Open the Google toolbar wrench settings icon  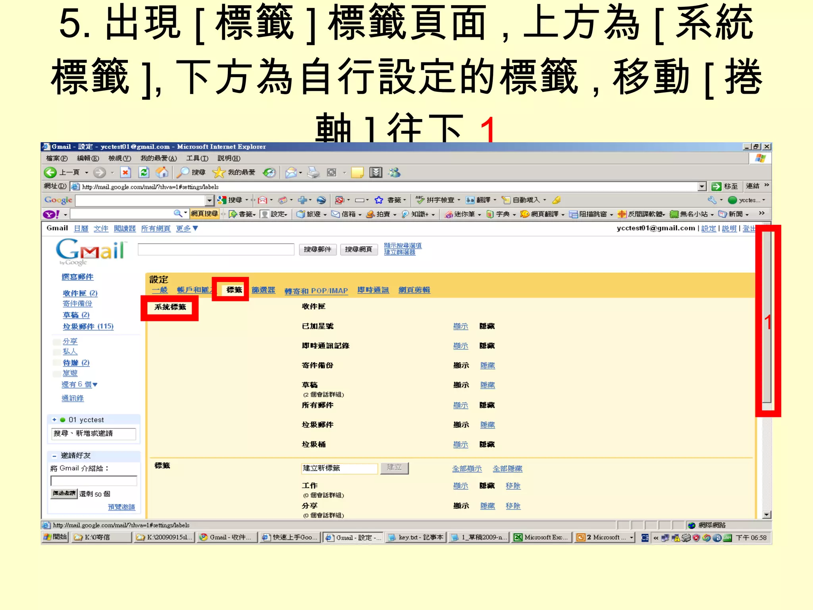tap(712, 200)
